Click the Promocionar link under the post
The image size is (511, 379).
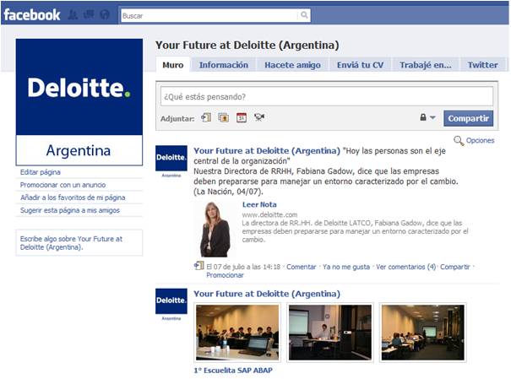coord(225,275)
